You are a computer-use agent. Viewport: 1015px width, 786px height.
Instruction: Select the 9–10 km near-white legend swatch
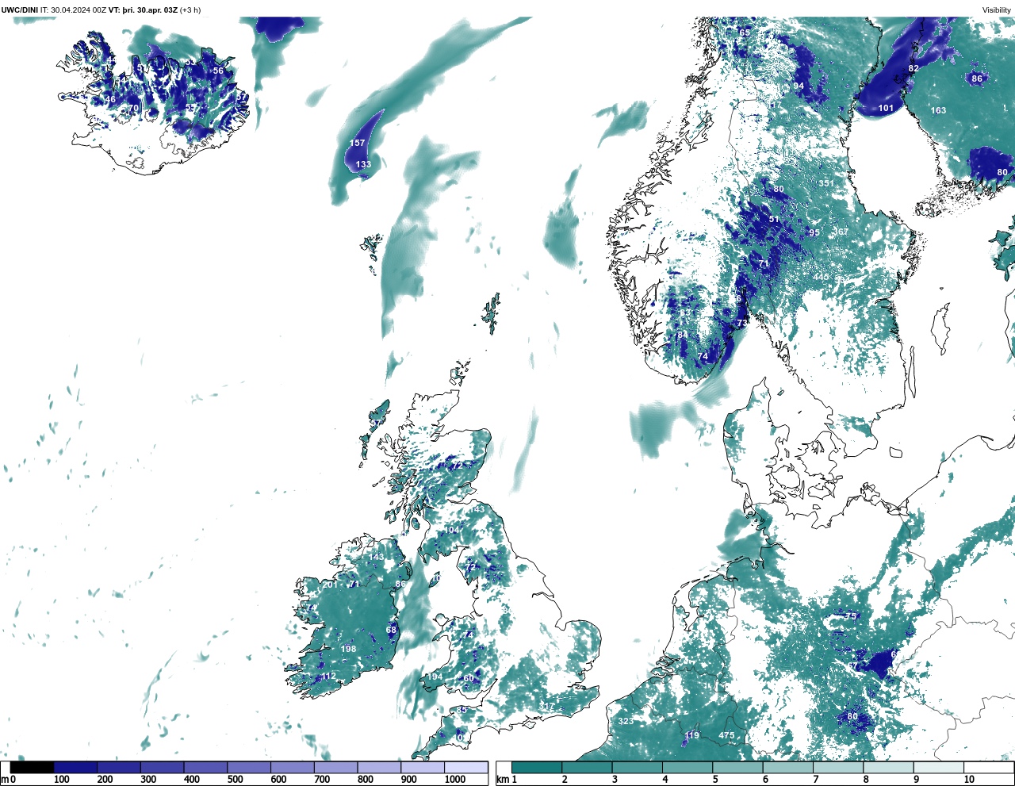(x=939, y=768)
